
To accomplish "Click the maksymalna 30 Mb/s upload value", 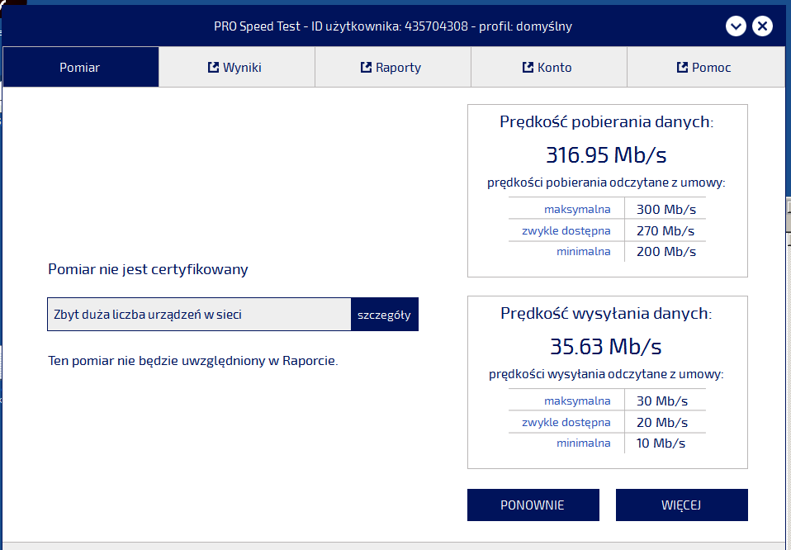I will tap(661, 401).
